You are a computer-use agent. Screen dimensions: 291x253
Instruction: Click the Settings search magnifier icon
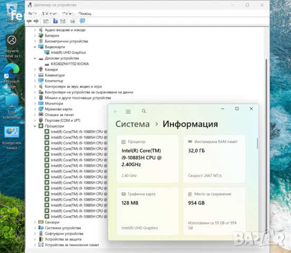tap(144, 111)
